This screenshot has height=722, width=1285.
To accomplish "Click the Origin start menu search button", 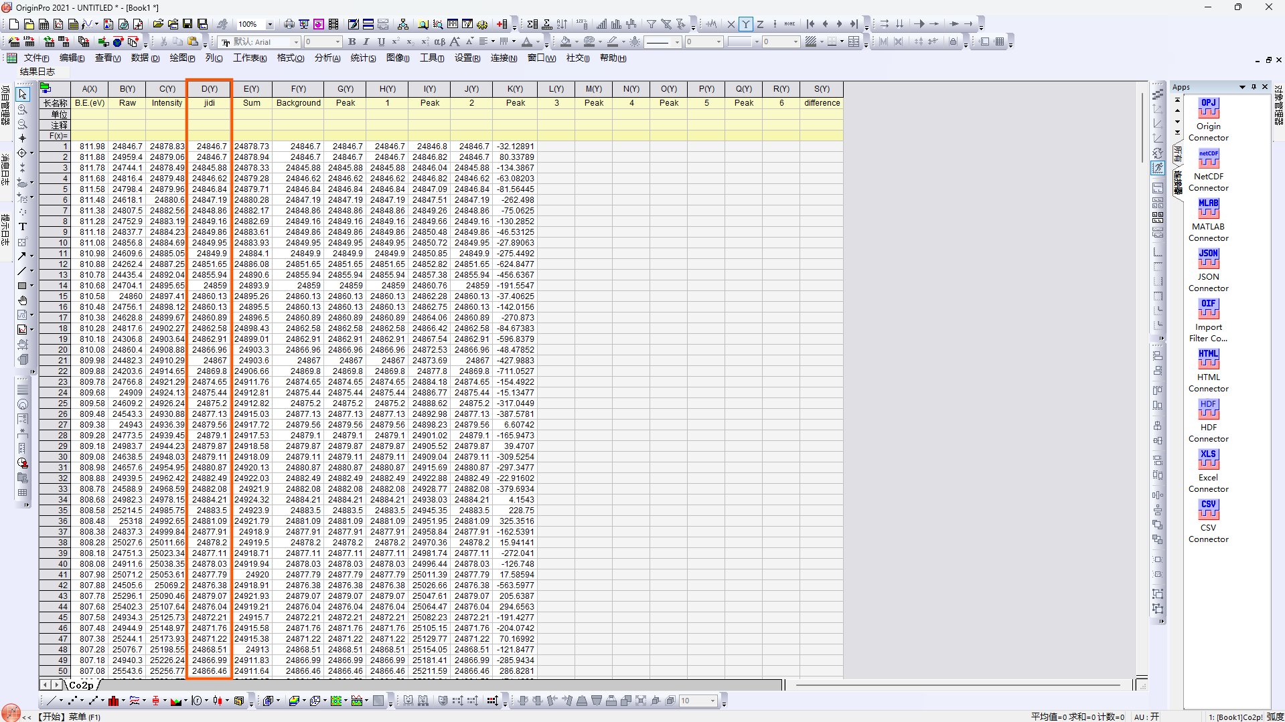I will click(11, 714).
